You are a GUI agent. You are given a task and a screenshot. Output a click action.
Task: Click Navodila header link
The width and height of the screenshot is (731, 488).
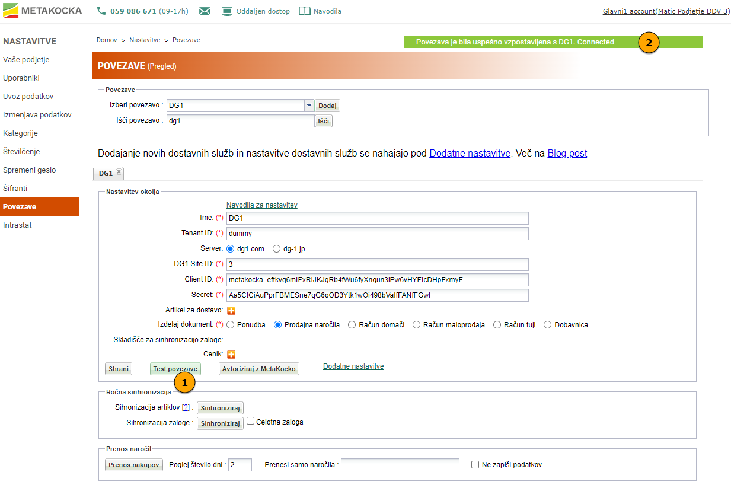click(327, 11)
